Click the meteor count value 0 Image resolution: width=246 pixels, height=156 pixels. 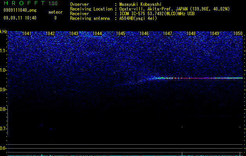coord(56,18)
